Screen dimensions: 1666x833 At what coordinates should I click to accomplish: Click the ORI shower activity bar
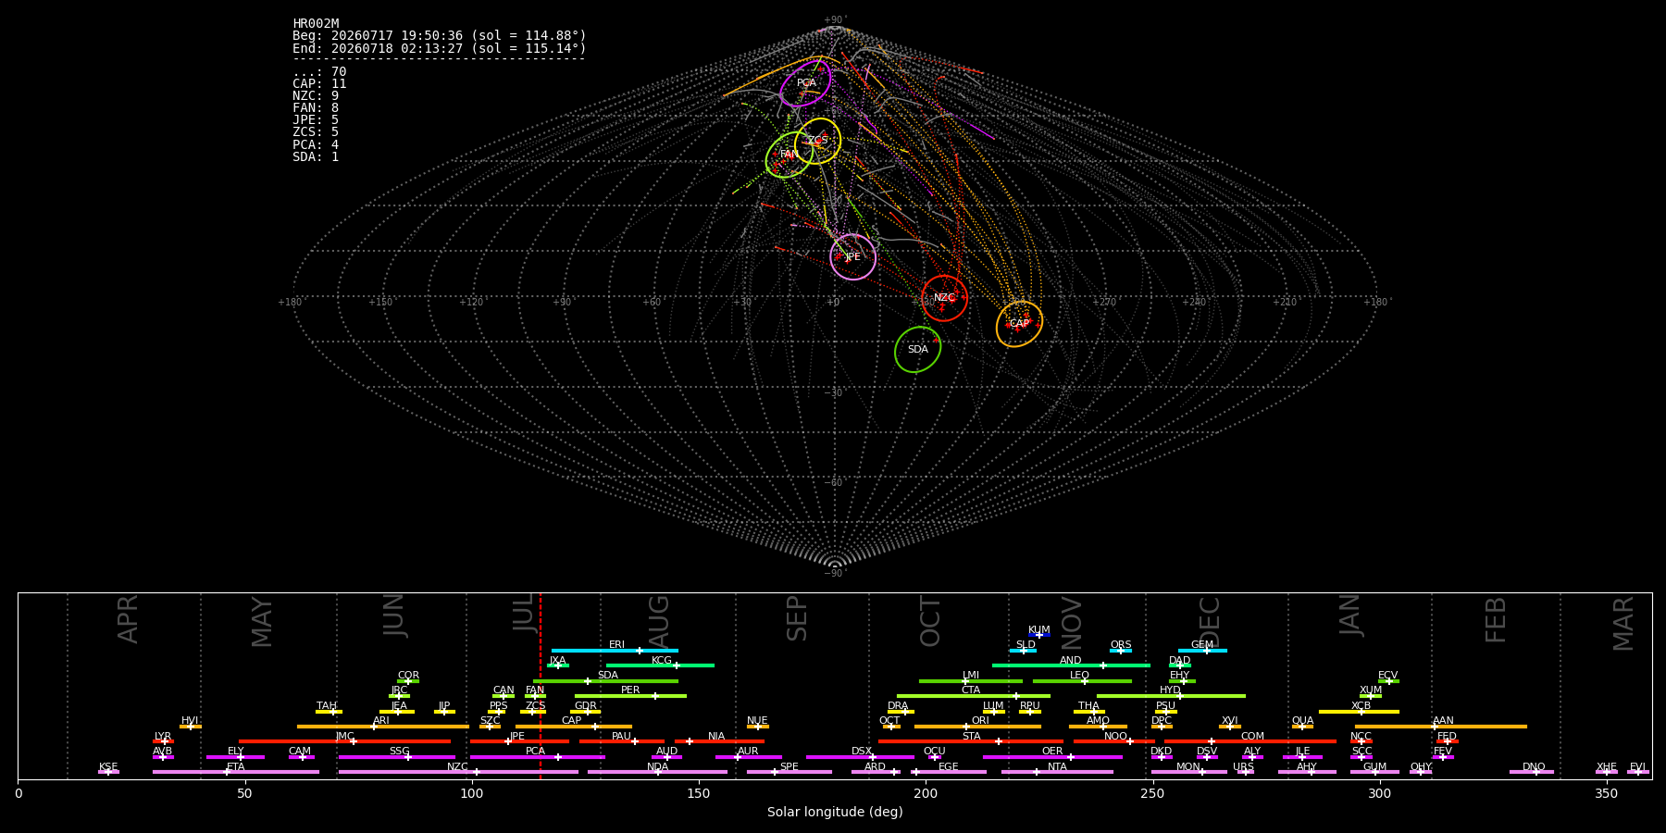click(977, 727)
